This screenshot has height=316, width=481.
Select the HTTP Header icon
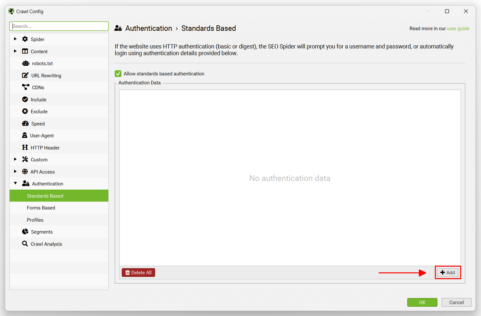pyautogui.click(x=25, y=147)
